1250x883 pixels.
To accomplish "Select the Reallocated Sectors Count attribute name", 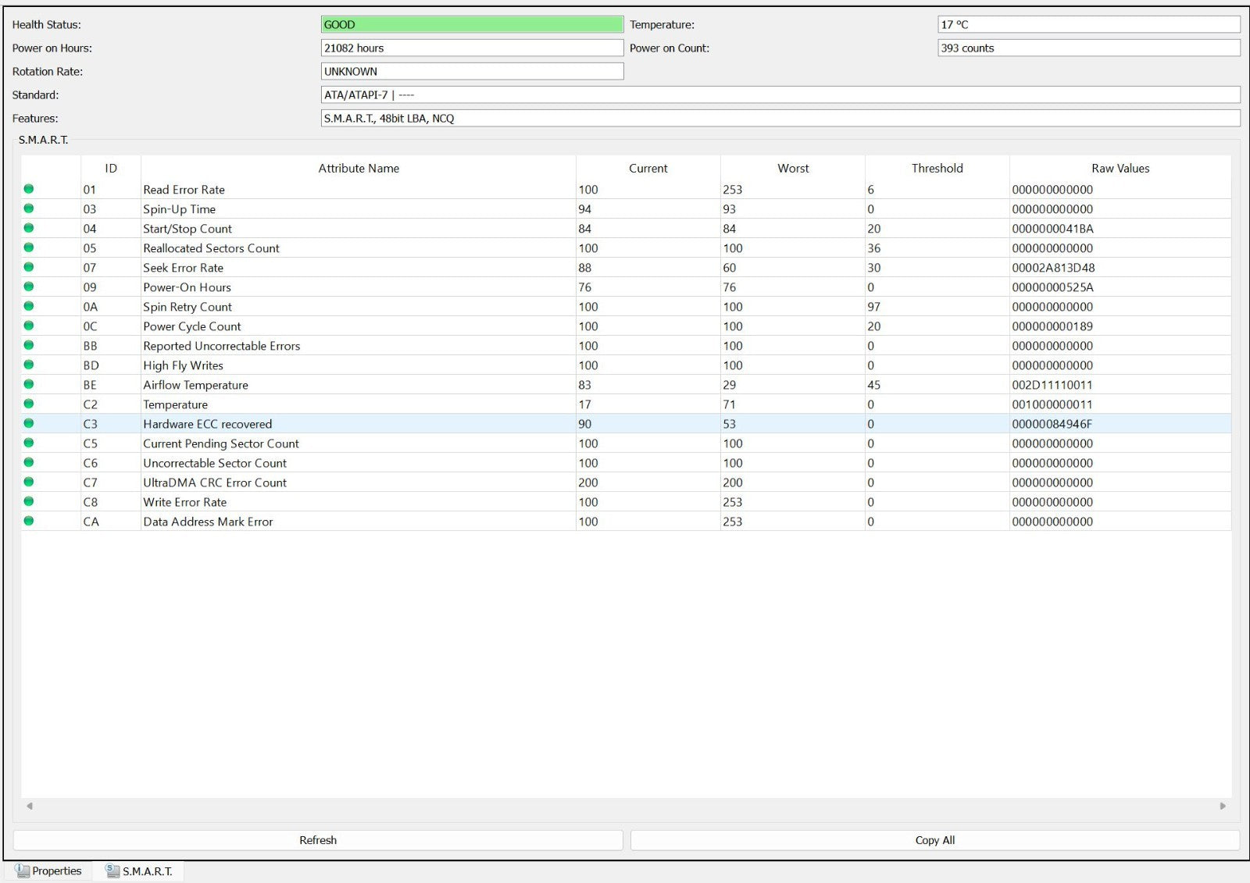I will (x=211, y=248).
